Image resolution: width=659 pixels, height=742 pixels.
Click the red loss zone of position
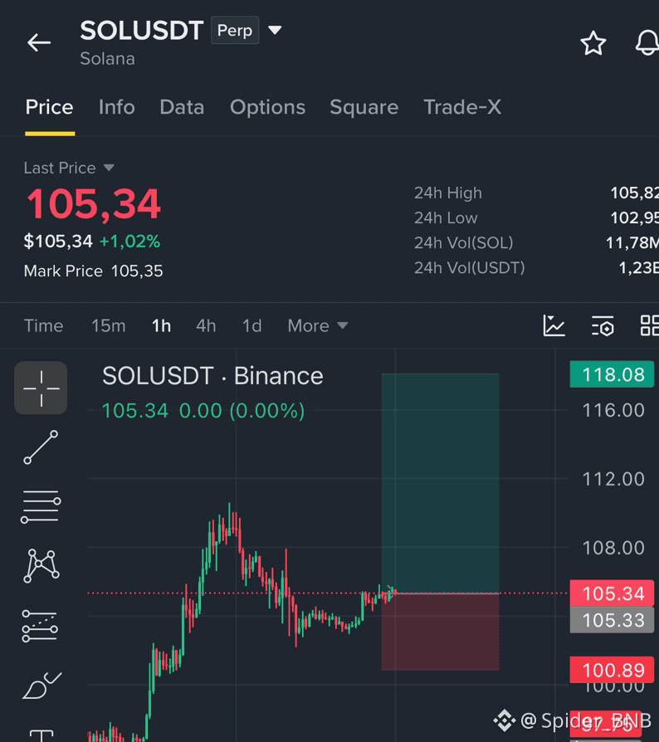coord(441,632)
